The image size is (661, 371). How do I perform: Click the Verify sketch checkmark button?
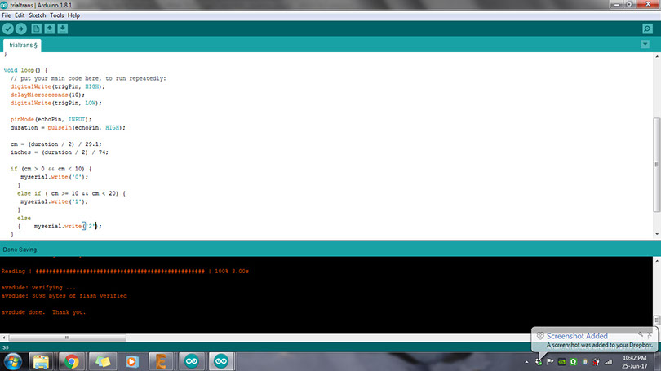tap(8, 29)
